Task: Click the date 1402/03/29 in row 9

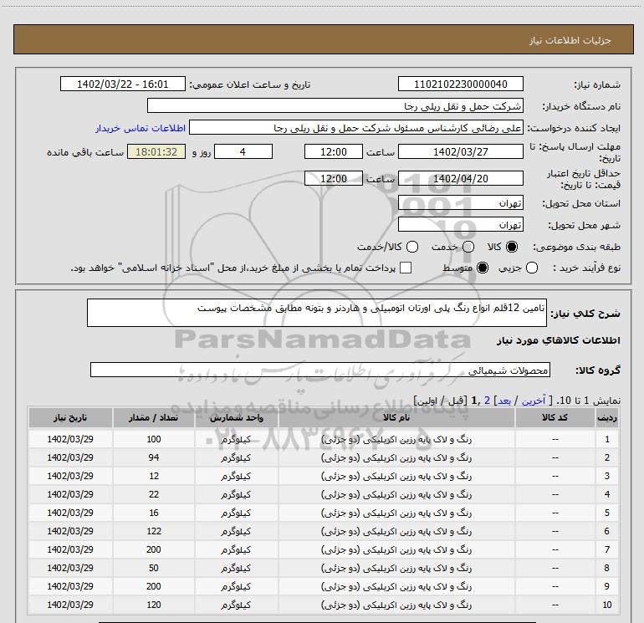Action: point(70,586)
